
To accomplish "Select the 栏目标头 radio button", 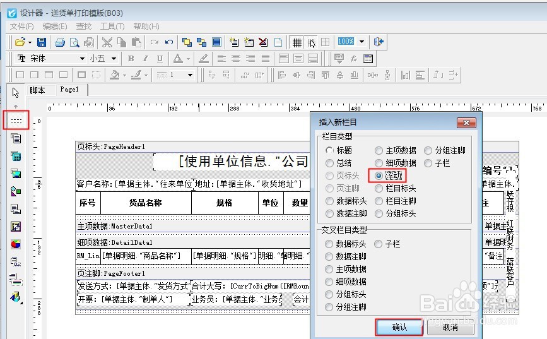I will pyautogui.click(x=379, y=189).
